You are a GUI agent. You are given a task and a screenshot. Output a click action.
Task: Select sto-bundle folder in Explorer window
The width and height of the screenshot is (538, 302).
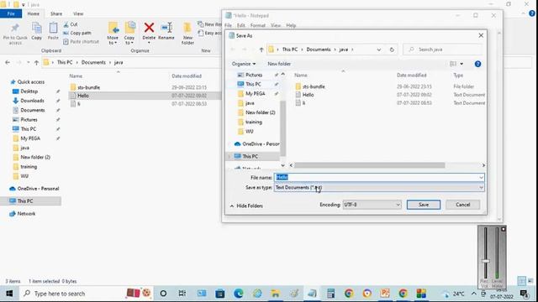88,87
